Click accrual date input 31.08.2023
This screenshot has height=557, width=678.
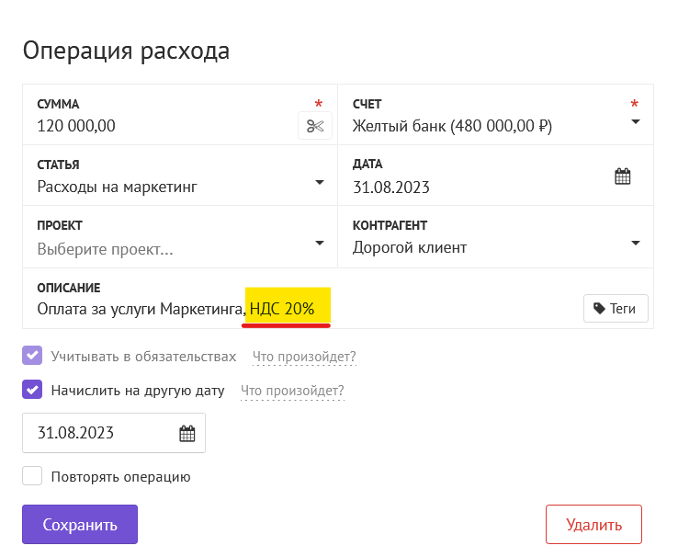tap(114, 433)
